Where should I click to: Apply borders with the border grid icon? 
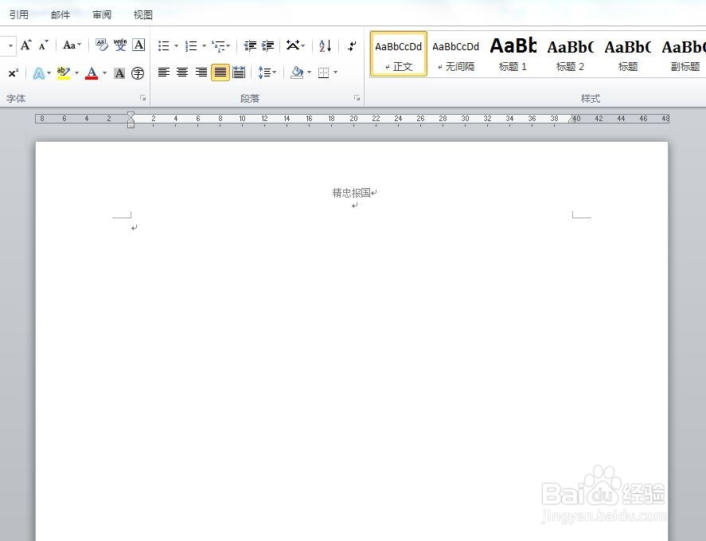[x=323, y=73]
